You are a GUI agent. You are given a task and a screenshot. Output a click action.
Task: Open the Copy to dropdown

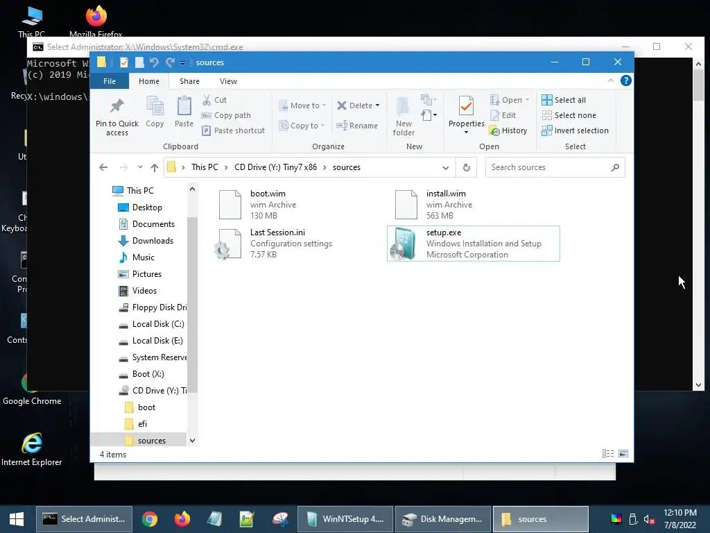click(302, 126)
